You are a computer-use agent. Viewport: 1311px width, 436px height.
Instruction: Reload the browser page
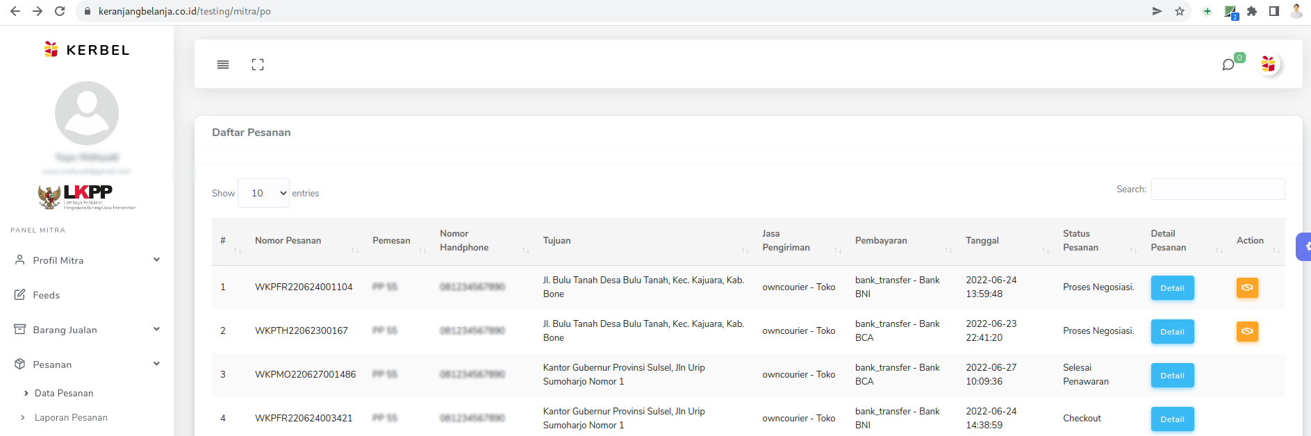pos(60,11)
